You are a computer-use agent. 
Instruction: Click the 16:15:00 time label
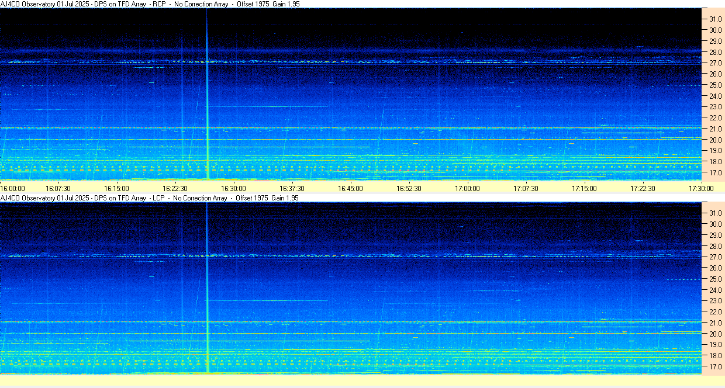pos(117,188)
